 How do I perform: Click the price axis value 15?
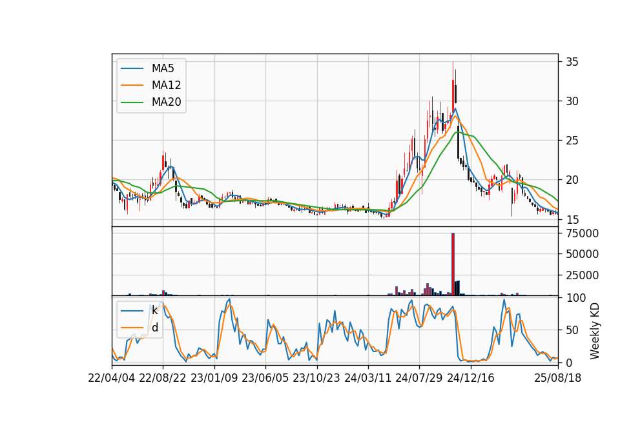pos(572,219)
